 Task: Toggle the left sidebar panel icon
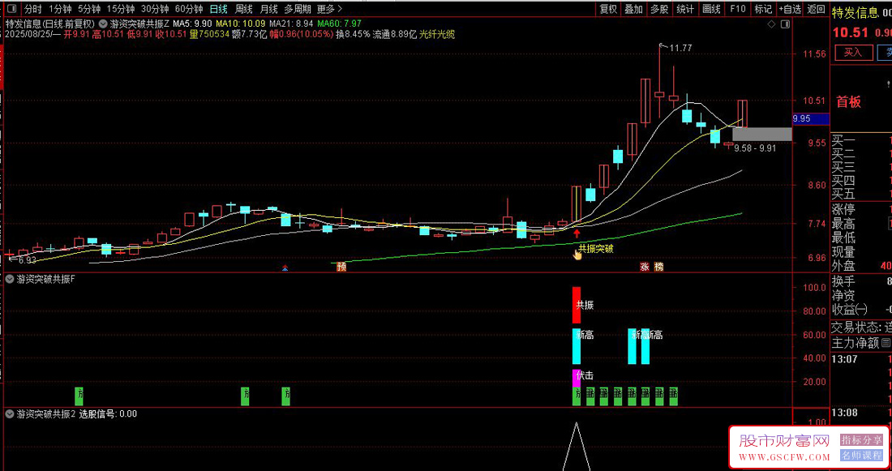12,9
